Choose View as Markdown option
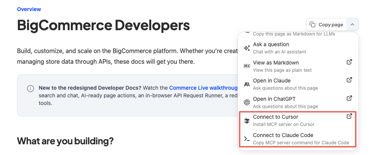Viewport: 373px width, 155px height. pyautogui.click(x=298, y=66)
